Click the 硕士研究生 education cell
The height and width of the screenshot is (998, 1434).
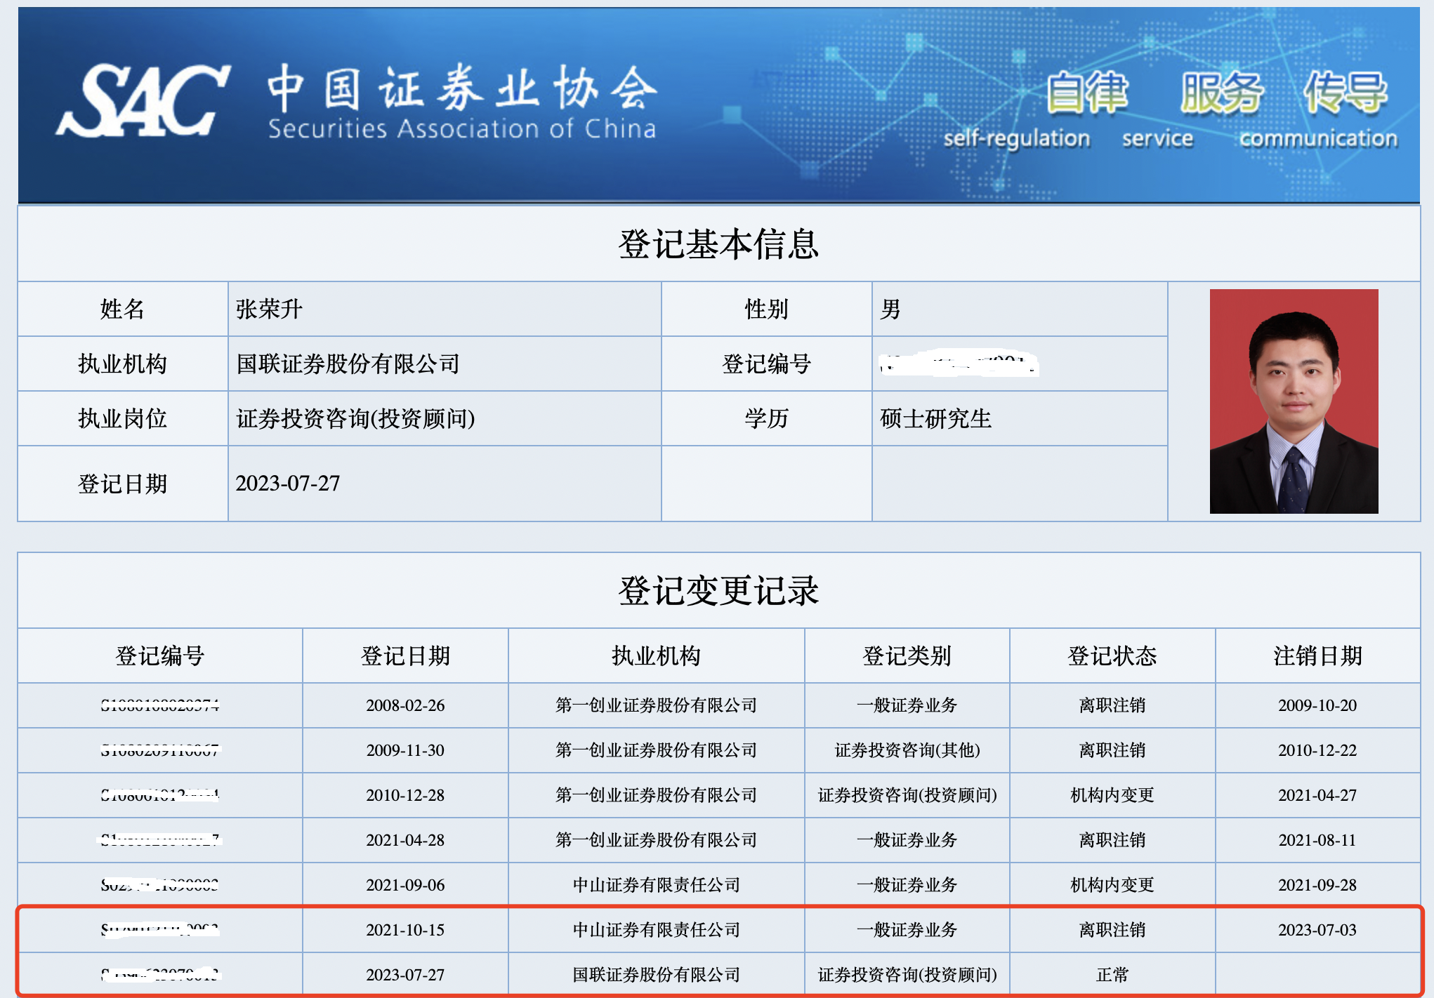click(x=935, y=419)
